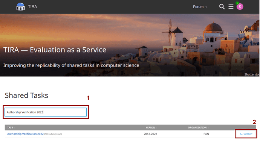
Task: Click the PAN organization cell
Action: (206, 134)
